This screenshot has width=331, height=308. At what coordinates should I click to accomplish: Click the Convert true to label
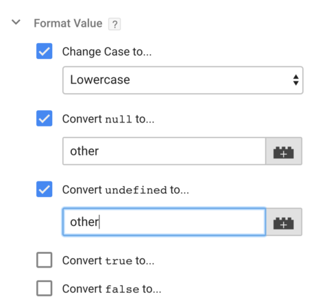[108, 261]
